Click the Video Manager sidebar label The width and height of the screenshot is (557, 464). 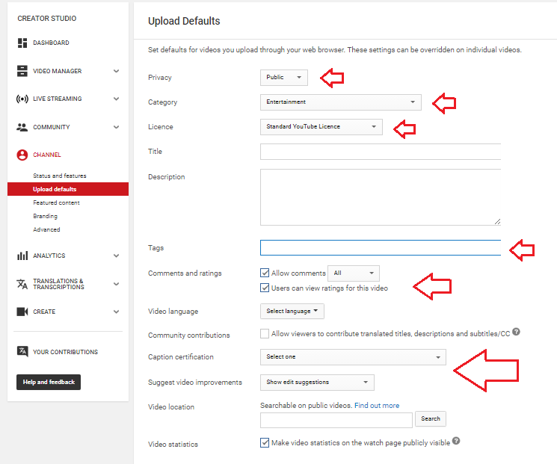click(x=57, y=71)
